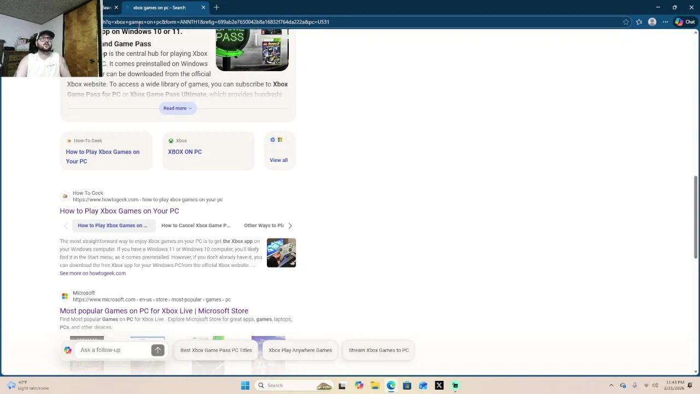Select Other Ways to Play section tab
700x394 pixels.
pyautogui.click(x=264, y=225)
